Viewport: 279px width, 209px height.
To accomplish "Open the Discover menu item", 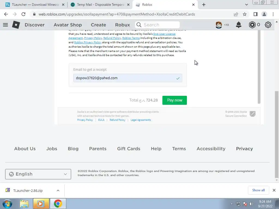I will [x=35, y=25].
